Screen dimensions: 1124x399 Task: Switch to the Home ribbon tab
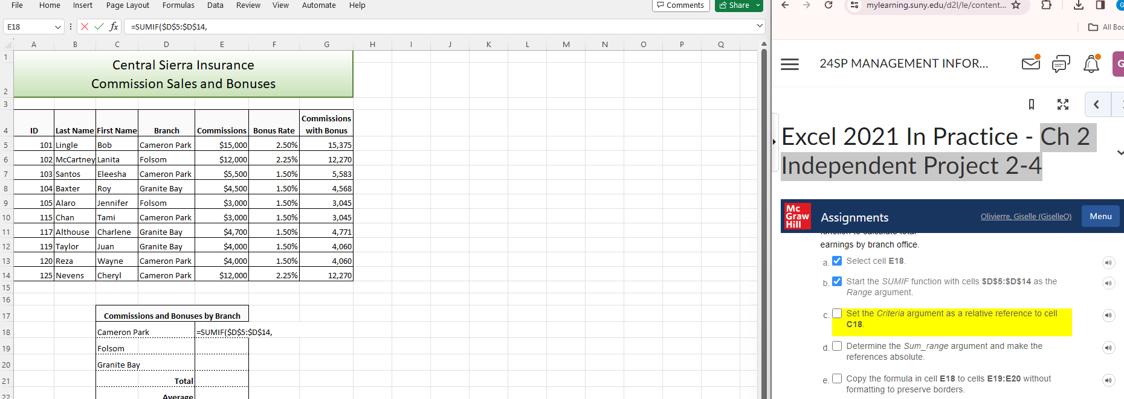point(50,5)
